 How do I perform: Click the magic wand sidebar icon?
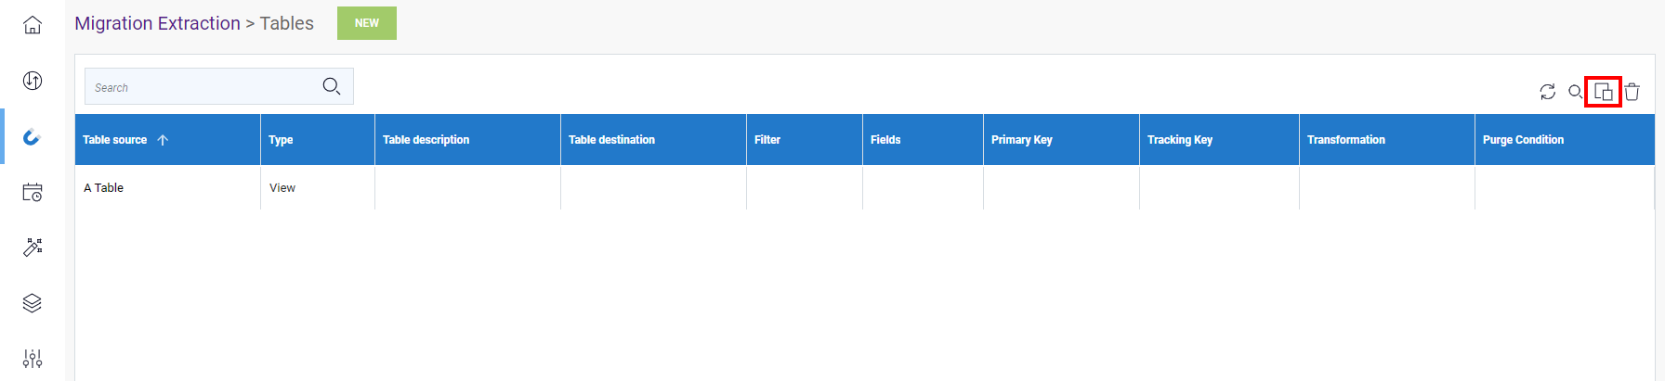(x=33, y=248)
